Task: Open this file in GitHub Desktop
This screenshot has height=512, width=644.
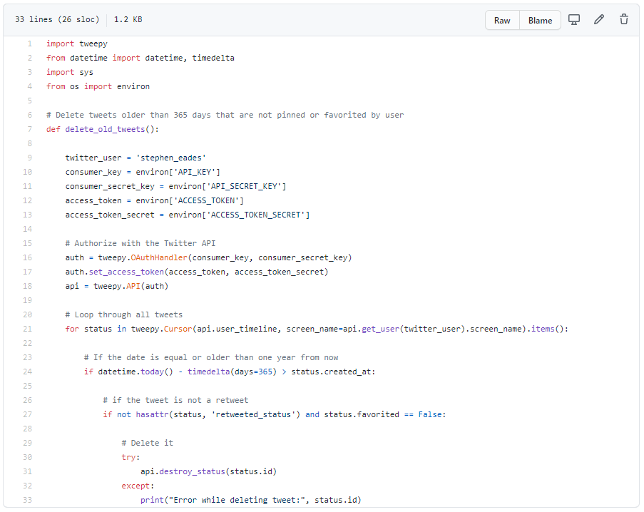Action: click(x=573, y=20)
